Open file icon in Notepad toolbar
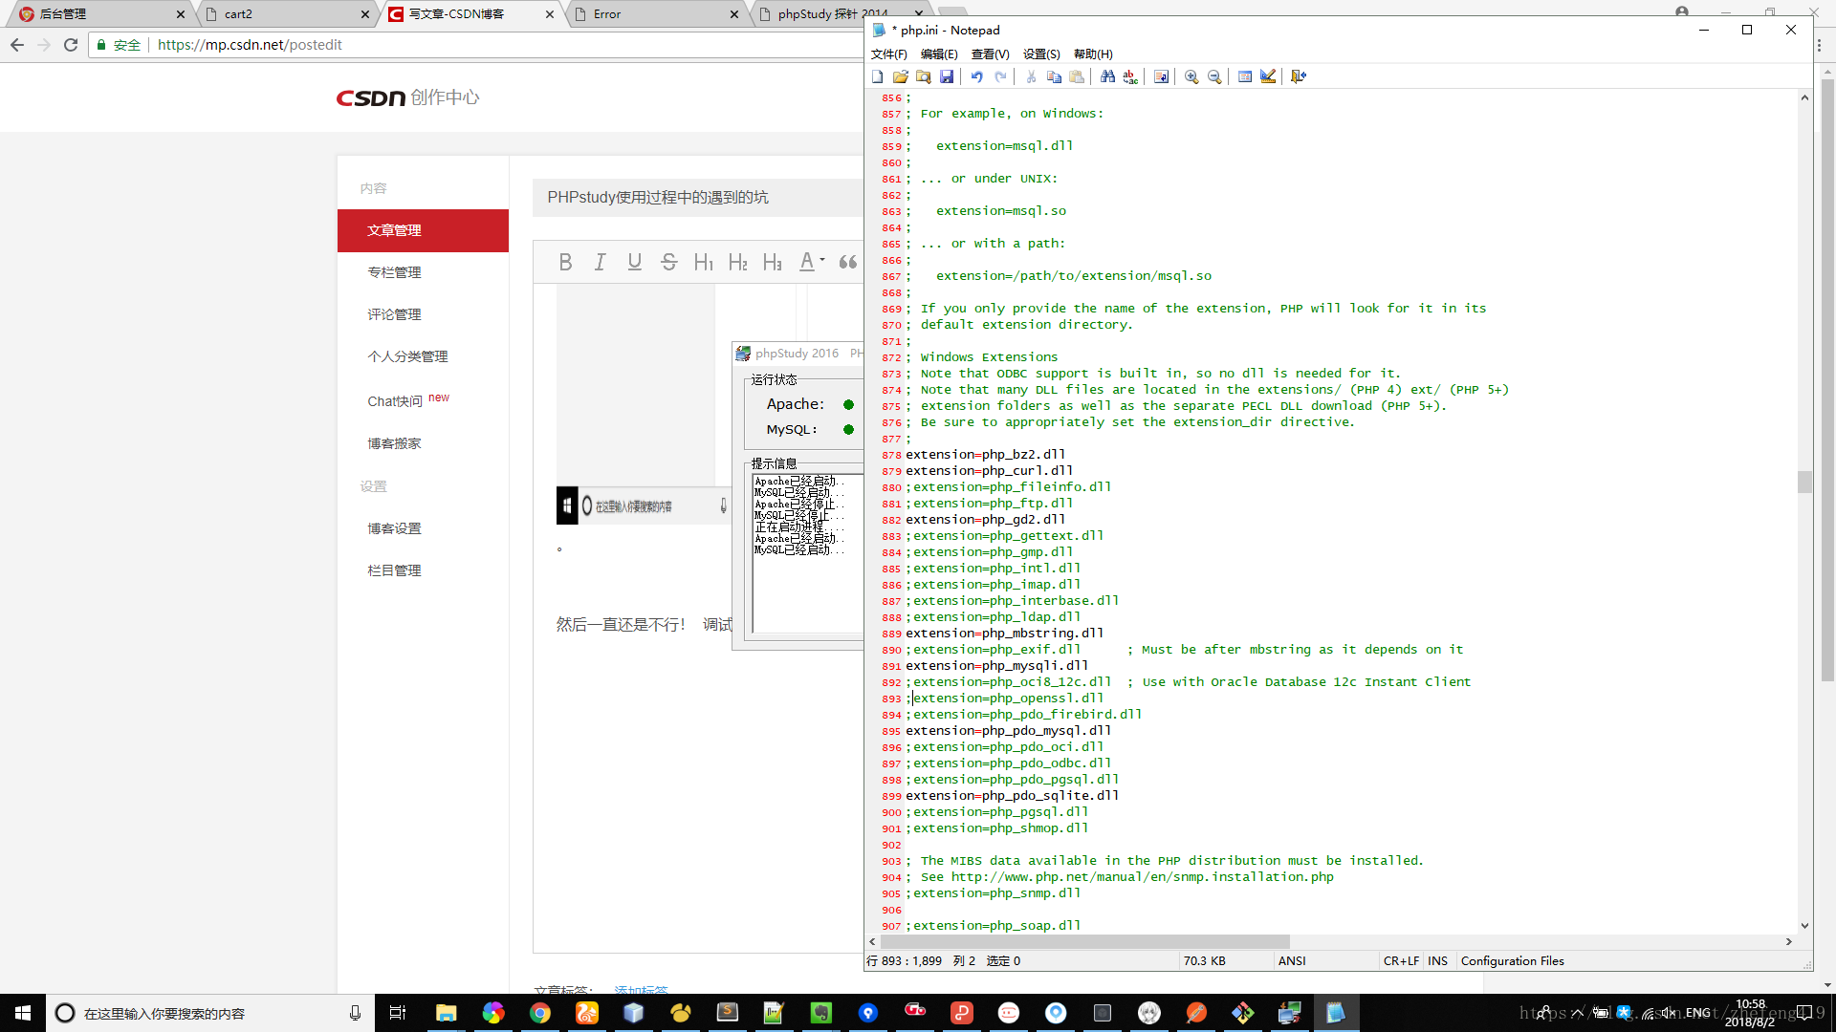The width and height of the screenshot is (1836, 1032). [x=901, y=76]
